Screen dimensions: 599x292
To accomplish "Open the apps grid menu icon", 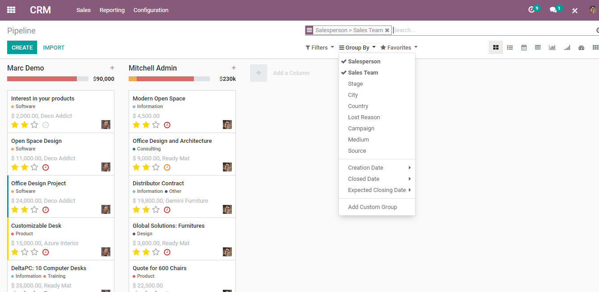I will click(x=11, y=10).
